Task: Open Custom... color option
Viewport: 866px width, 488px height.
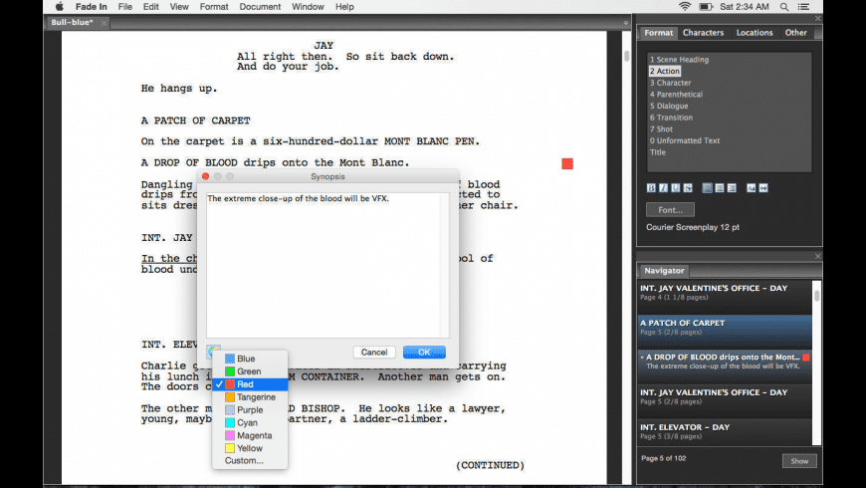Action: [250, 460]
